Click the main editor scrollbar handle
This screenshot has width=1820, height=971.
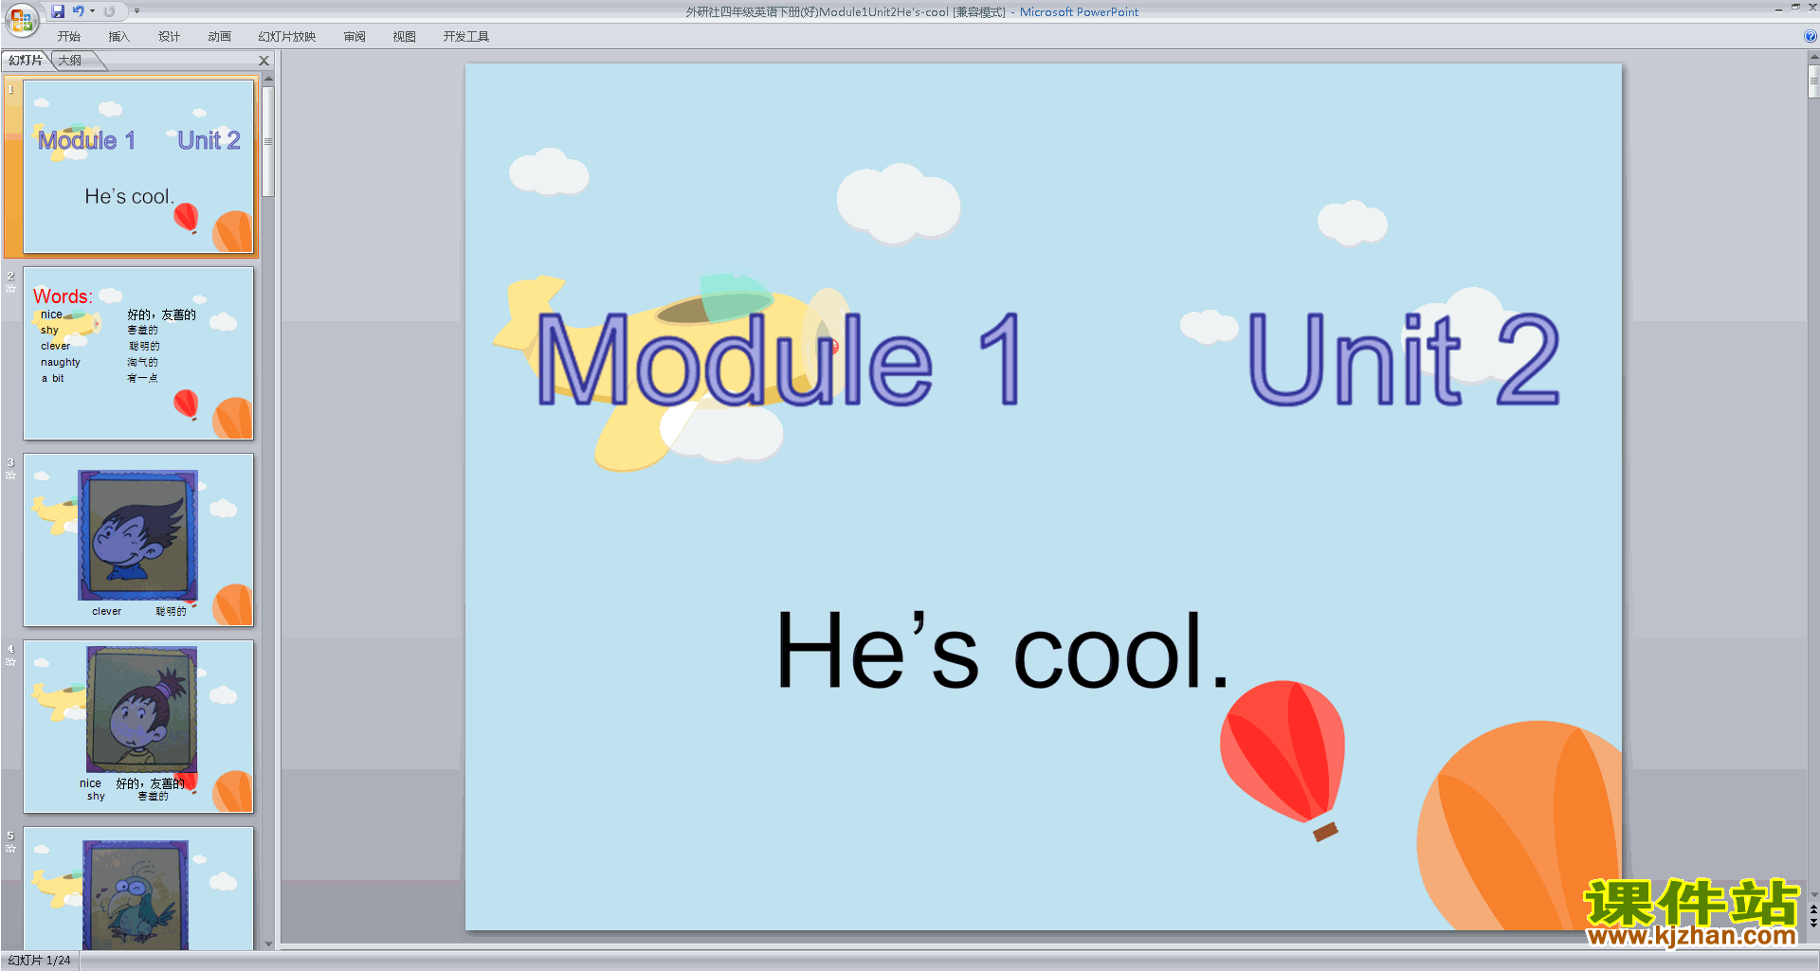pyautogui.click(x=1813, y=81)
